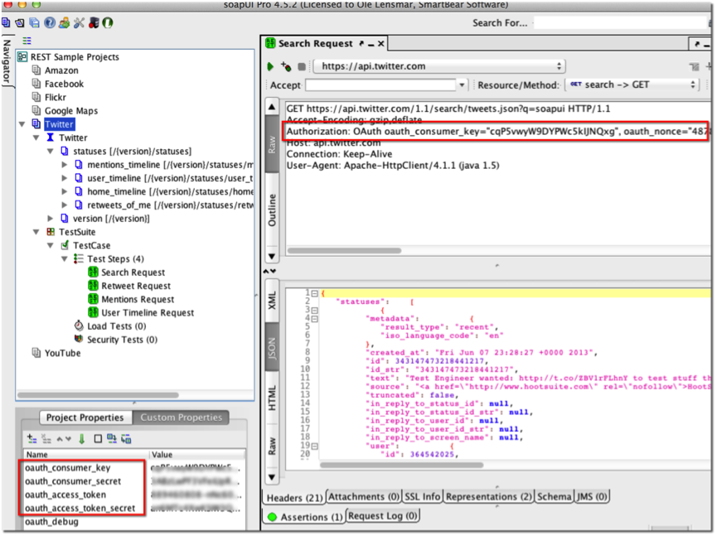Switch to Custom Properties tab
Screen dimensions: 717x536
pos(181,418)
